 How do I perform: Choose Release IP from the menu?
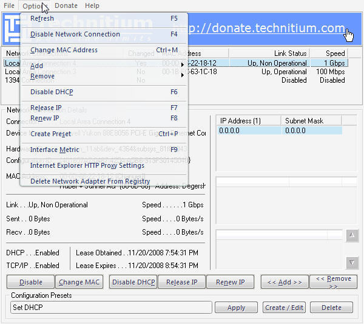click(104, 108)
